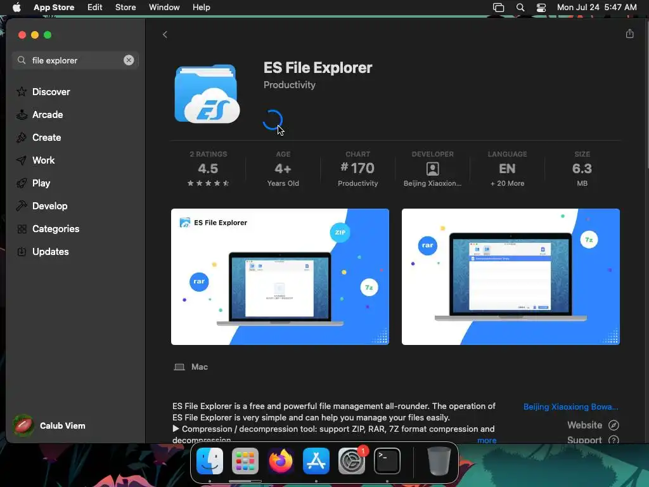The width and height of the screenshot is (649, 487).
Task: Click the 4.5 ratings block
Action: pyautogui.click(x=208, y=169)
